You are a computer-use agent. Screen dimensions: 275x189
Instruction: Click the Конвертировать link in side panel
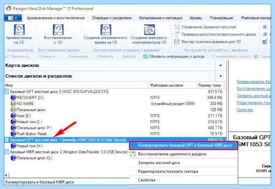253,82
